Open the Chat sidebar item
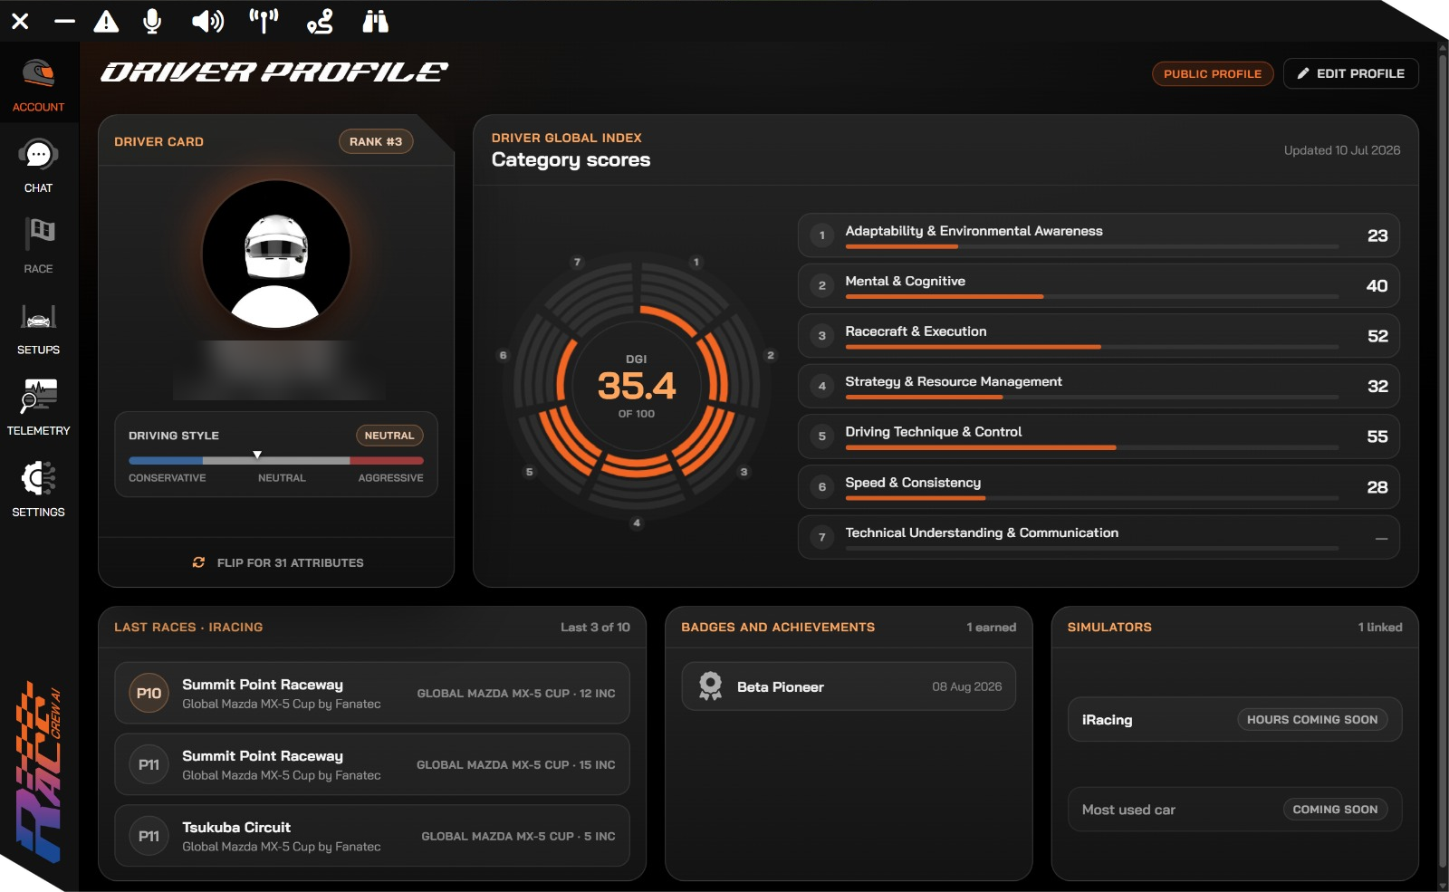 pyautogui.click(x=38, y=167)
